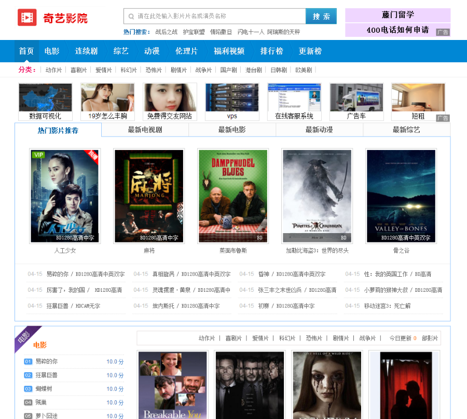This screenshot has height=419, width=467.
Task: Click the 04 rank badge for 贼巢
Action: [28, 402]
